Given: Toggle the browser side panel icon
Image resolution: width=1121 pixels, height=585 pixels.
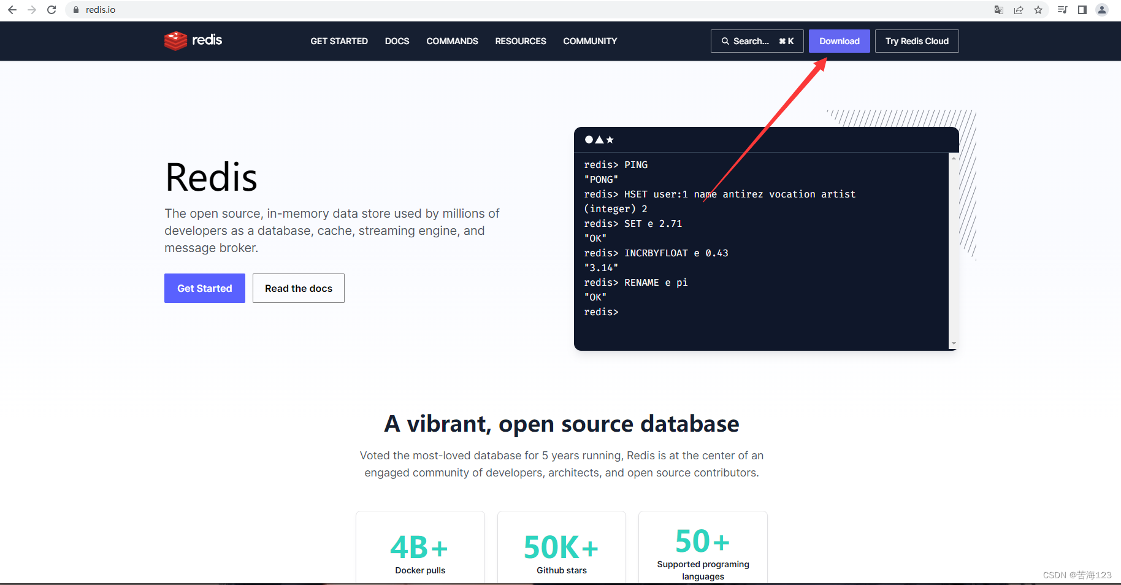Looking at the screenshot, I should 1082,10.
